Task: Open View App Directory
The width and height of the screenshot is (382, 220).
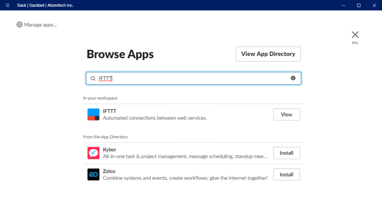Action: tap(268, 54)
